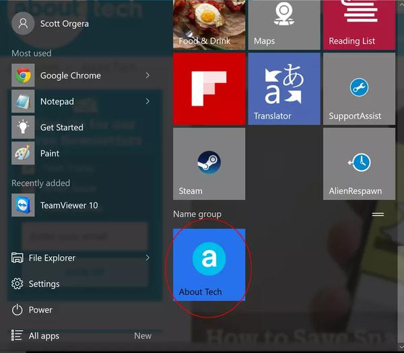Click the Most used heading
This screenshot has width=404, height=353.
[32, 53]
